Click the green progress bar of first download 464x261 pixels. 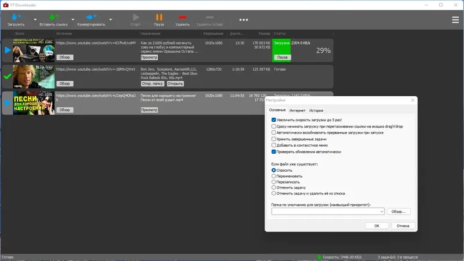[281, 50]
